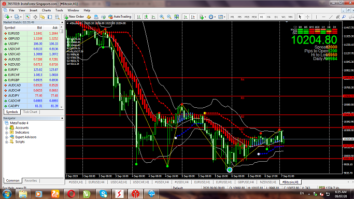Expand the Expert Advisors tree node

tap(7, 137)
